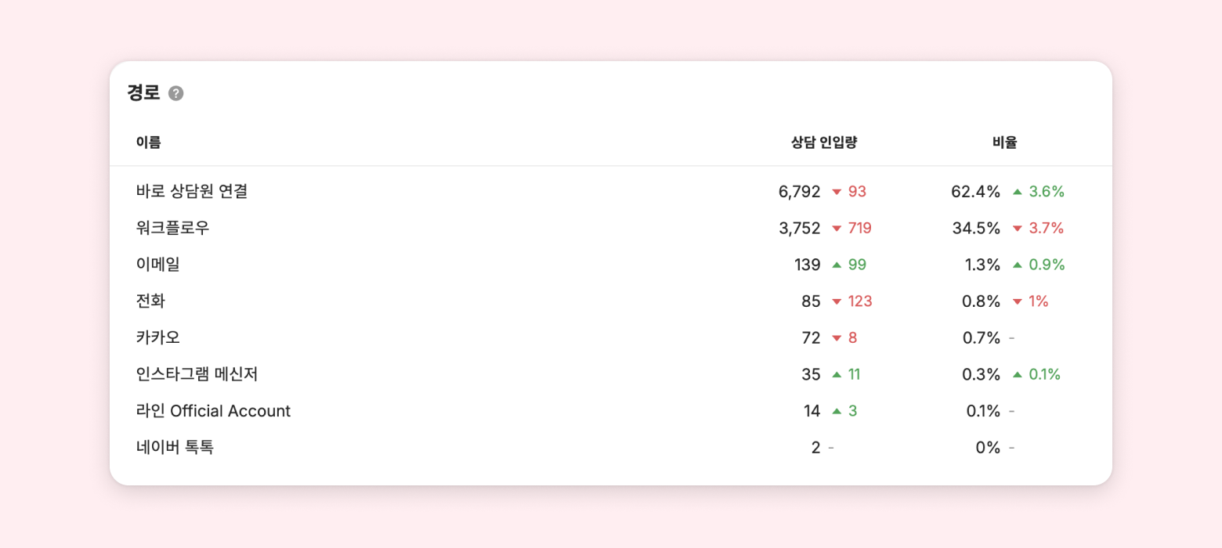Sort by the 비율 column header

click(x=1004, y=142)
